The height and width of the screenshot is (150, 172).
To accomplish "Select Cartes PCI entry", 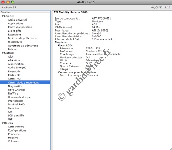I will [14, 79].
